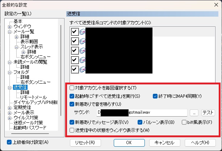This screenshot has width=222, height=151.
Task: Collapse the スレッド表示 node
Action: pos(16,47)
